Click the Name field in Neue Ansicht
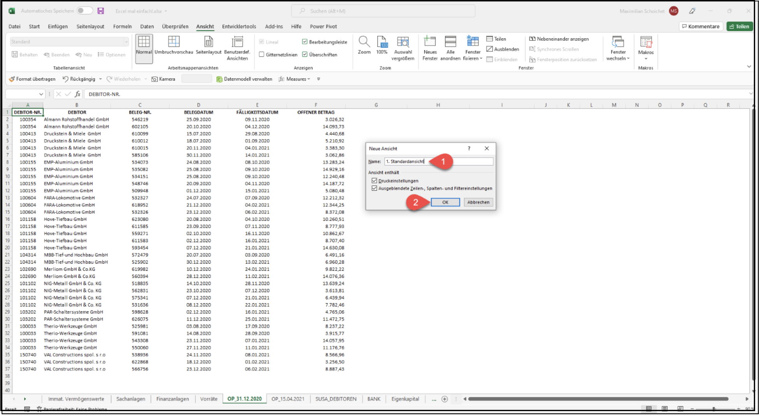The height and width of the screenshot is (415, 759). tap(439, 161)
